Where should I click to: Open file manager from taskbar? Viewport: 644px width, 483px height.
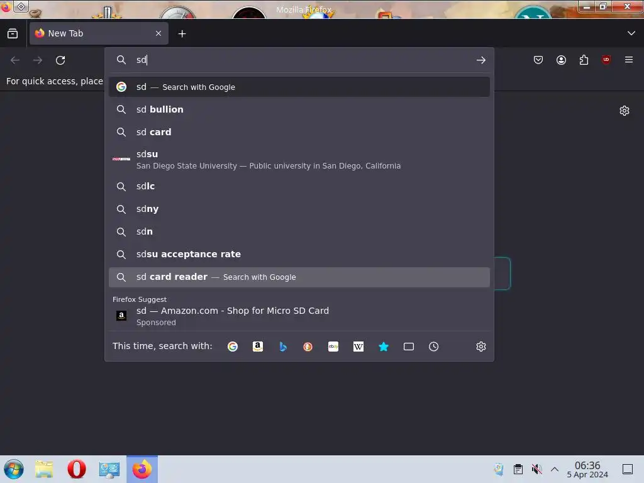coord(44,469)
